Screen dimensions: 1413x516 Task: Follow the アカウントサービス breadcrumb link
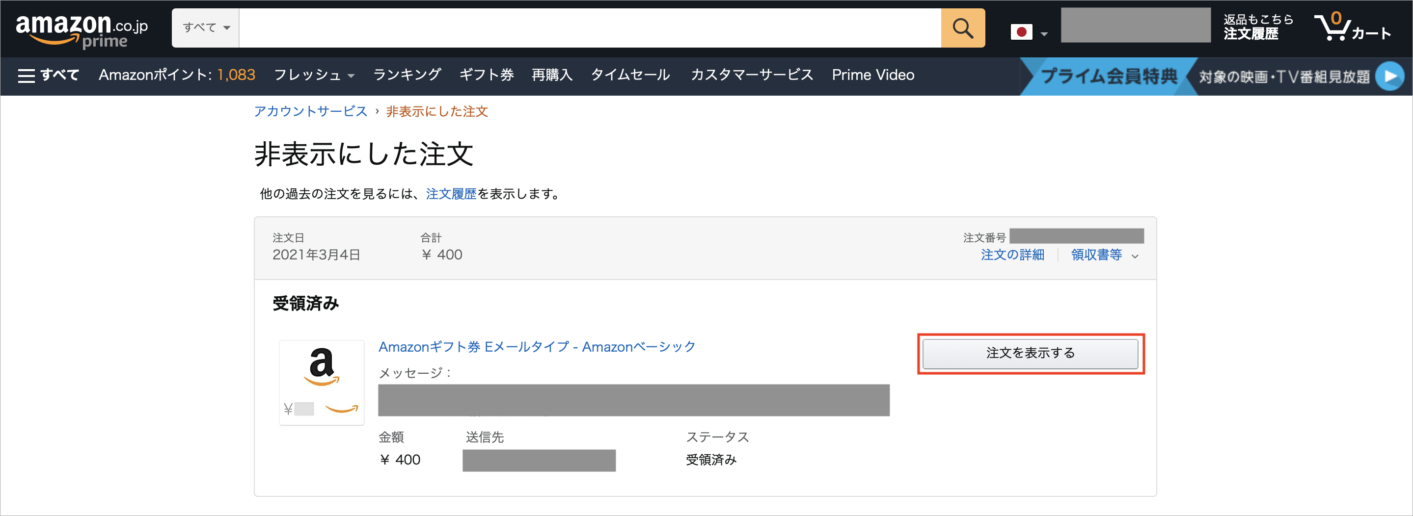(x=310, y=112)
